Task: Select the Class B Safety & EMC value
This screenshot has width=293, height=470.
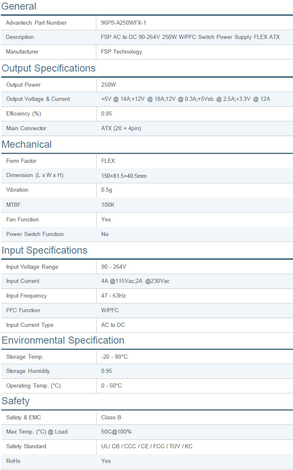Action: [x=111, y=418]
